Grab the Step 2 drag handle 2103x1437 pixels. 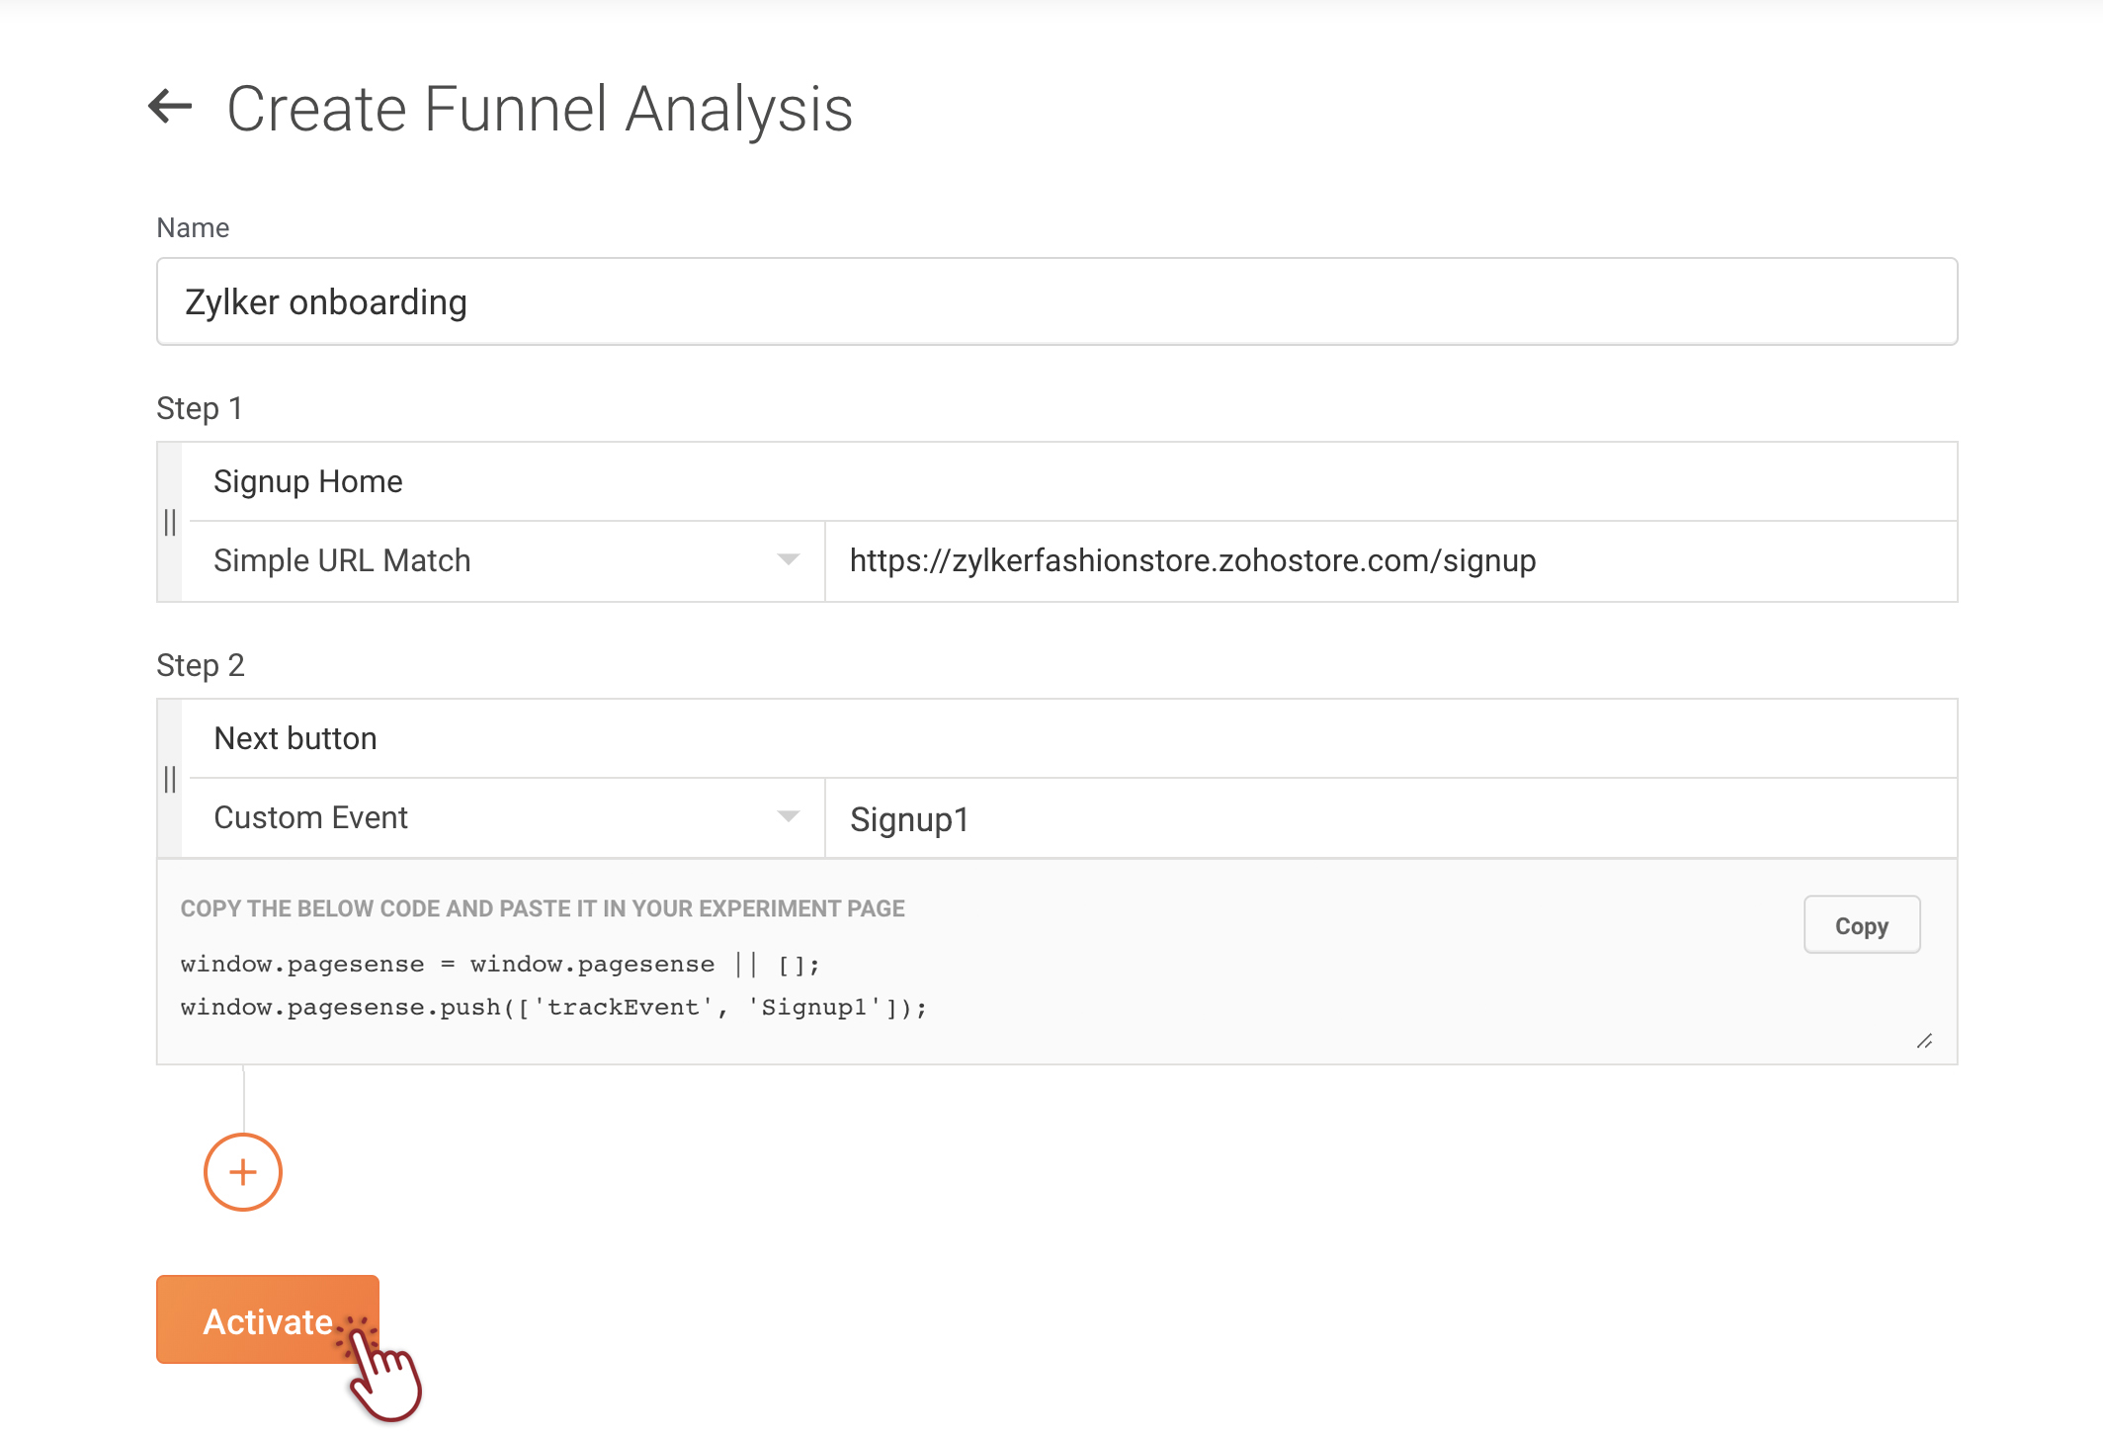tap(170, 779)
